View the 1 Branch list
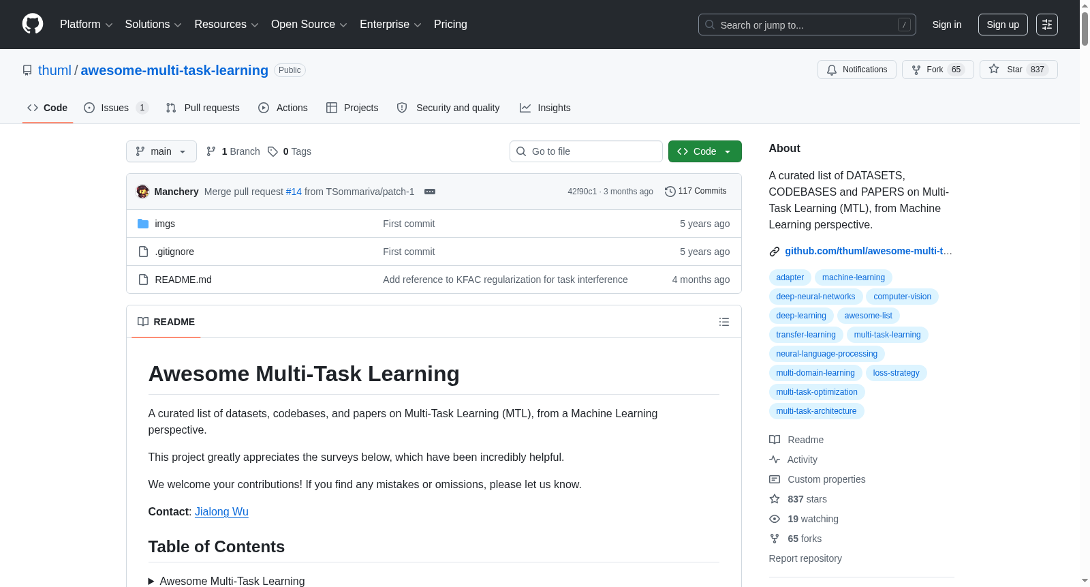Image resolution: width=1090 pixels, height=587 pixels. pos(233,151)
